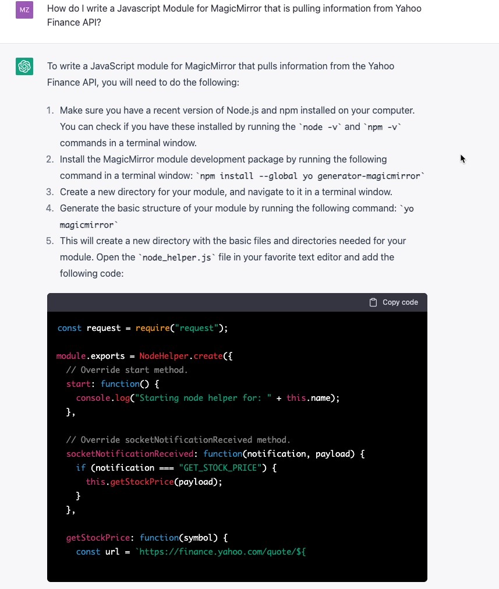Click inline code "magicmirror" in step 4
This screenshot has width=499, height=589.
[x=89, y=225]
